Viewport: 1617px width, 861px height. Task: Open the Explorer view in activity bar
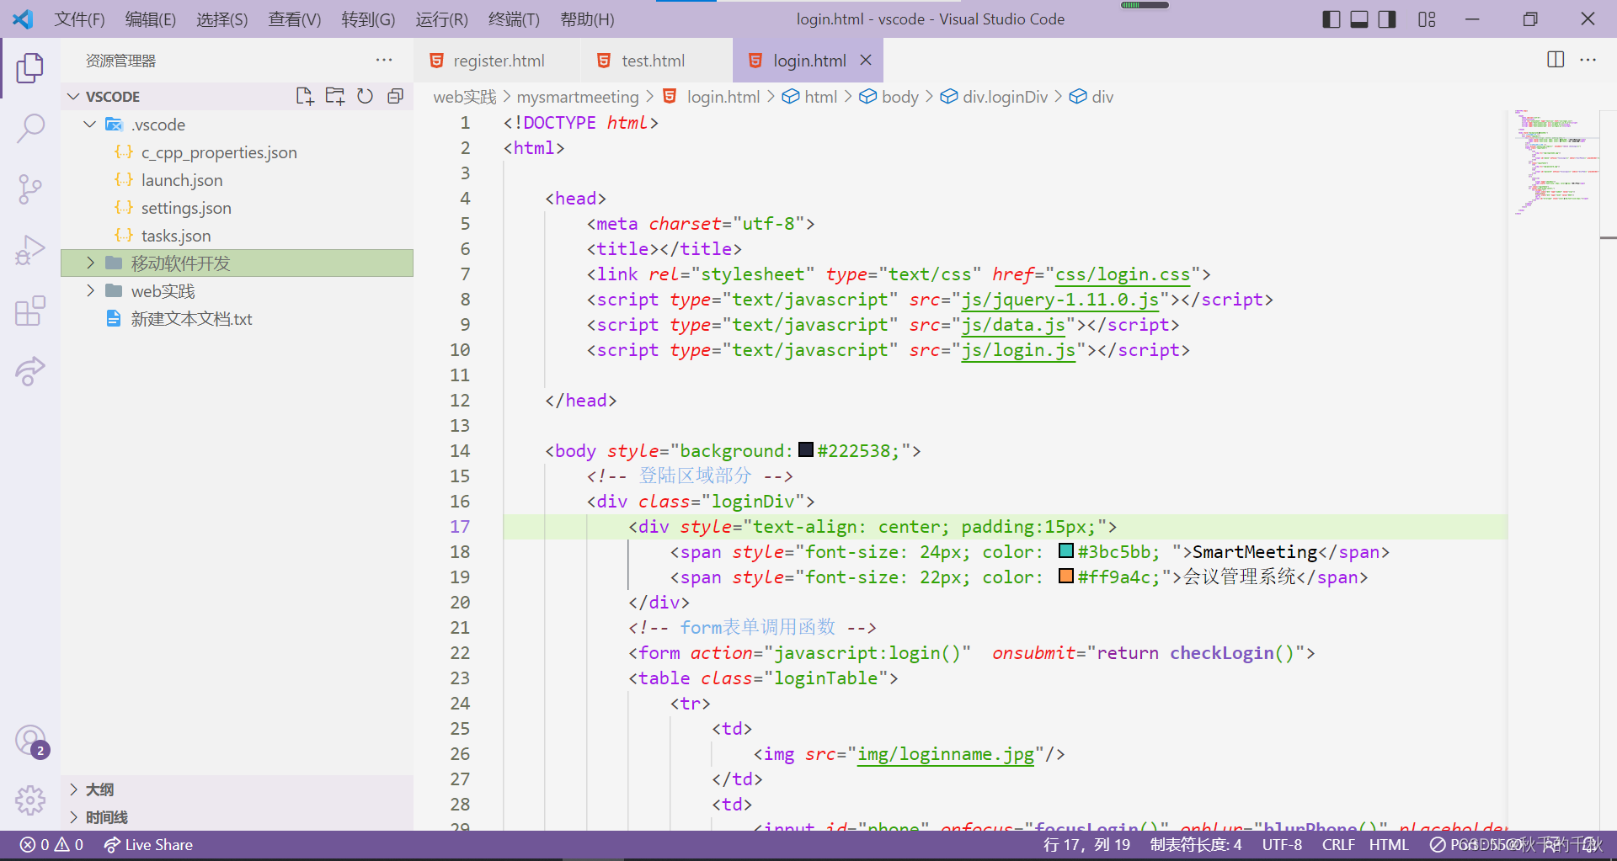[x=29, y=68]
